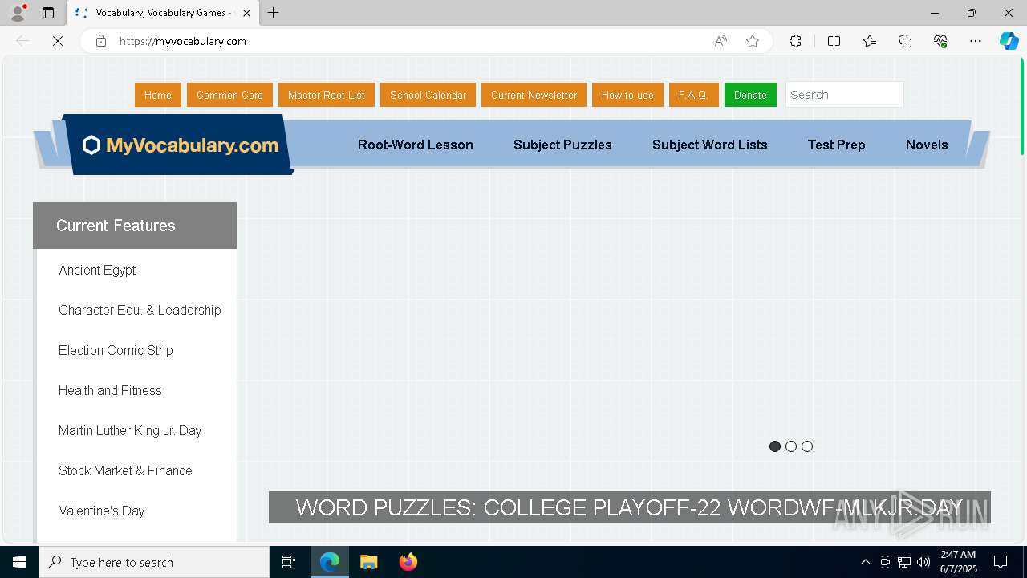Open the F.A.Q. page
1027x578 pixels.
click(x=694, y=95)
